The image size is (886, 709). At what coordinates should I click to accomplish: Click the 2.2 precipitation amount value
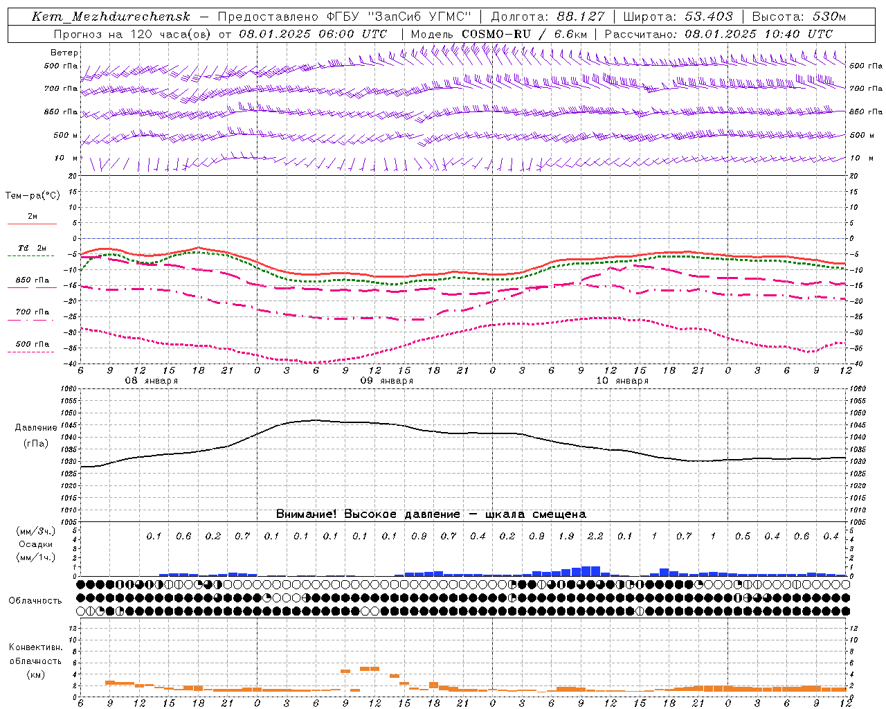pyautogui.click(x=595, y=536)
